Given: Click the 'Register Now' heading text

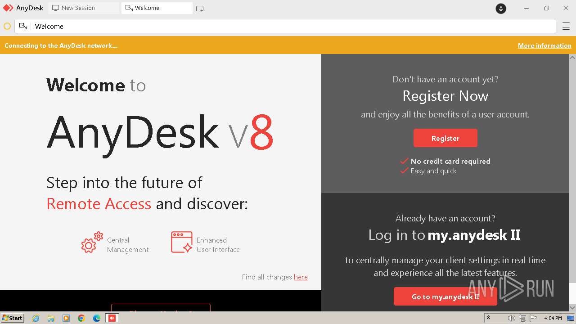Looking at the screenshot, I should click(x=445, y=96).
